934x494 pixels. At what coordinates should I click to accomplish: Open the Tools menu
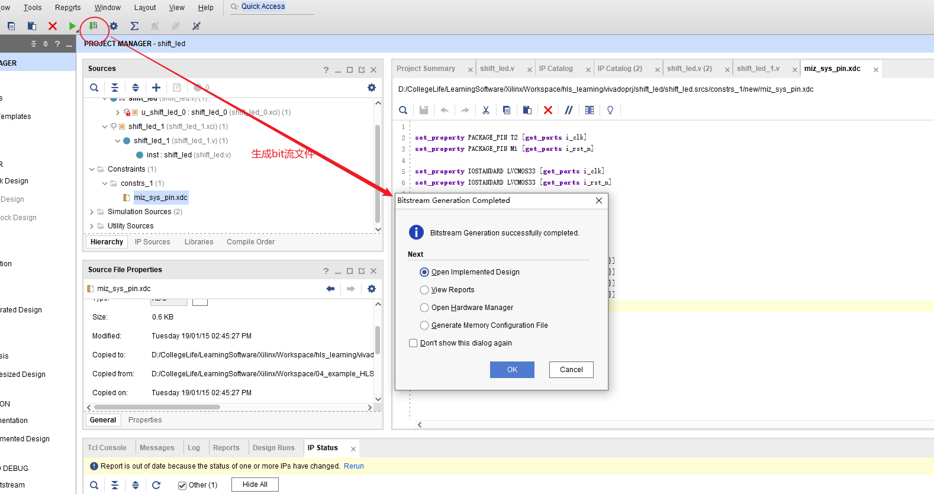33,8
